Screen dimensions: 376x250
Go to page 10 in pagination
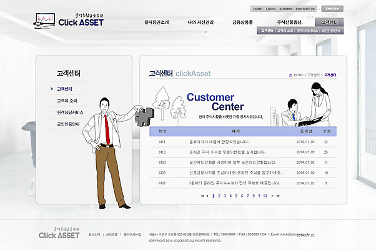pos(265,196)
